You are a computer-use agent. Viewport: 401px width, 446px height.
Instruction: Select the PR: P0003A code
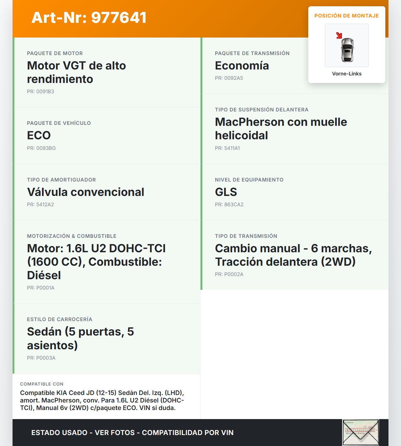(x=41, y=358)
